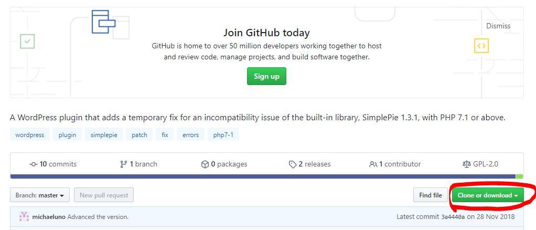The width and height of the screenshot is (536, 230).
Task: Click the releases tag icon
Action: 292,164
